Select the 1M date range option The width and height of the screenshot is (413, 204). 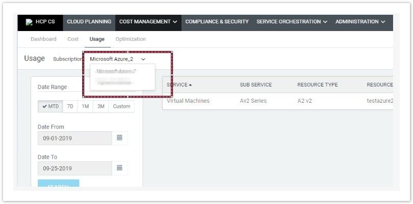coord(85,106)
